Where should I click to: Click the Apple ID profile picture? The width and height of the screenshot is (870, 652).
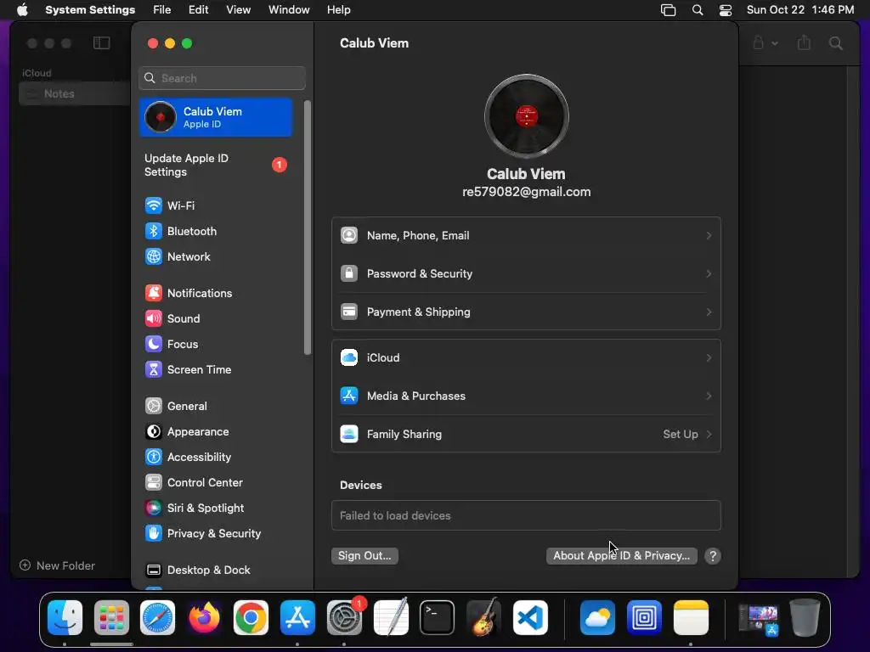pyautogui.click(x=527, y=116)
